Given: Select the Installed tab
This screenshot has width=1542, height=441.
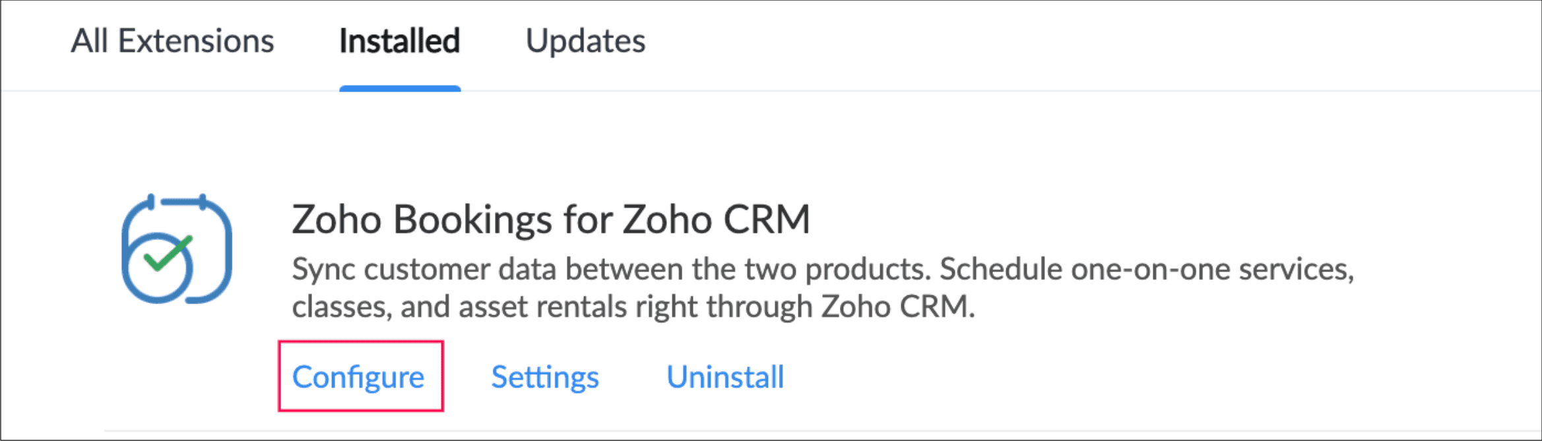Looking at the screenshot, I should tap(399, 41).
